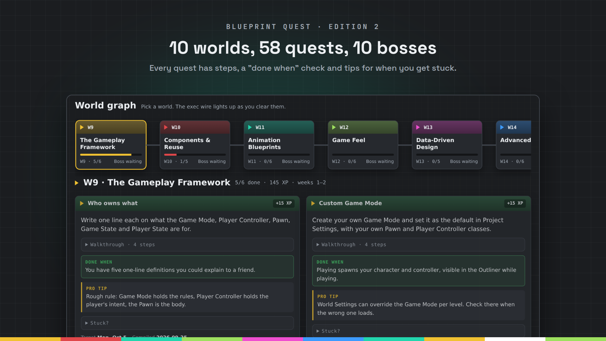Image resolution: width=606 pixels, height=341 pixels.
Task: Select the W10 Components & Reuse card
Action: pos(195,145)
